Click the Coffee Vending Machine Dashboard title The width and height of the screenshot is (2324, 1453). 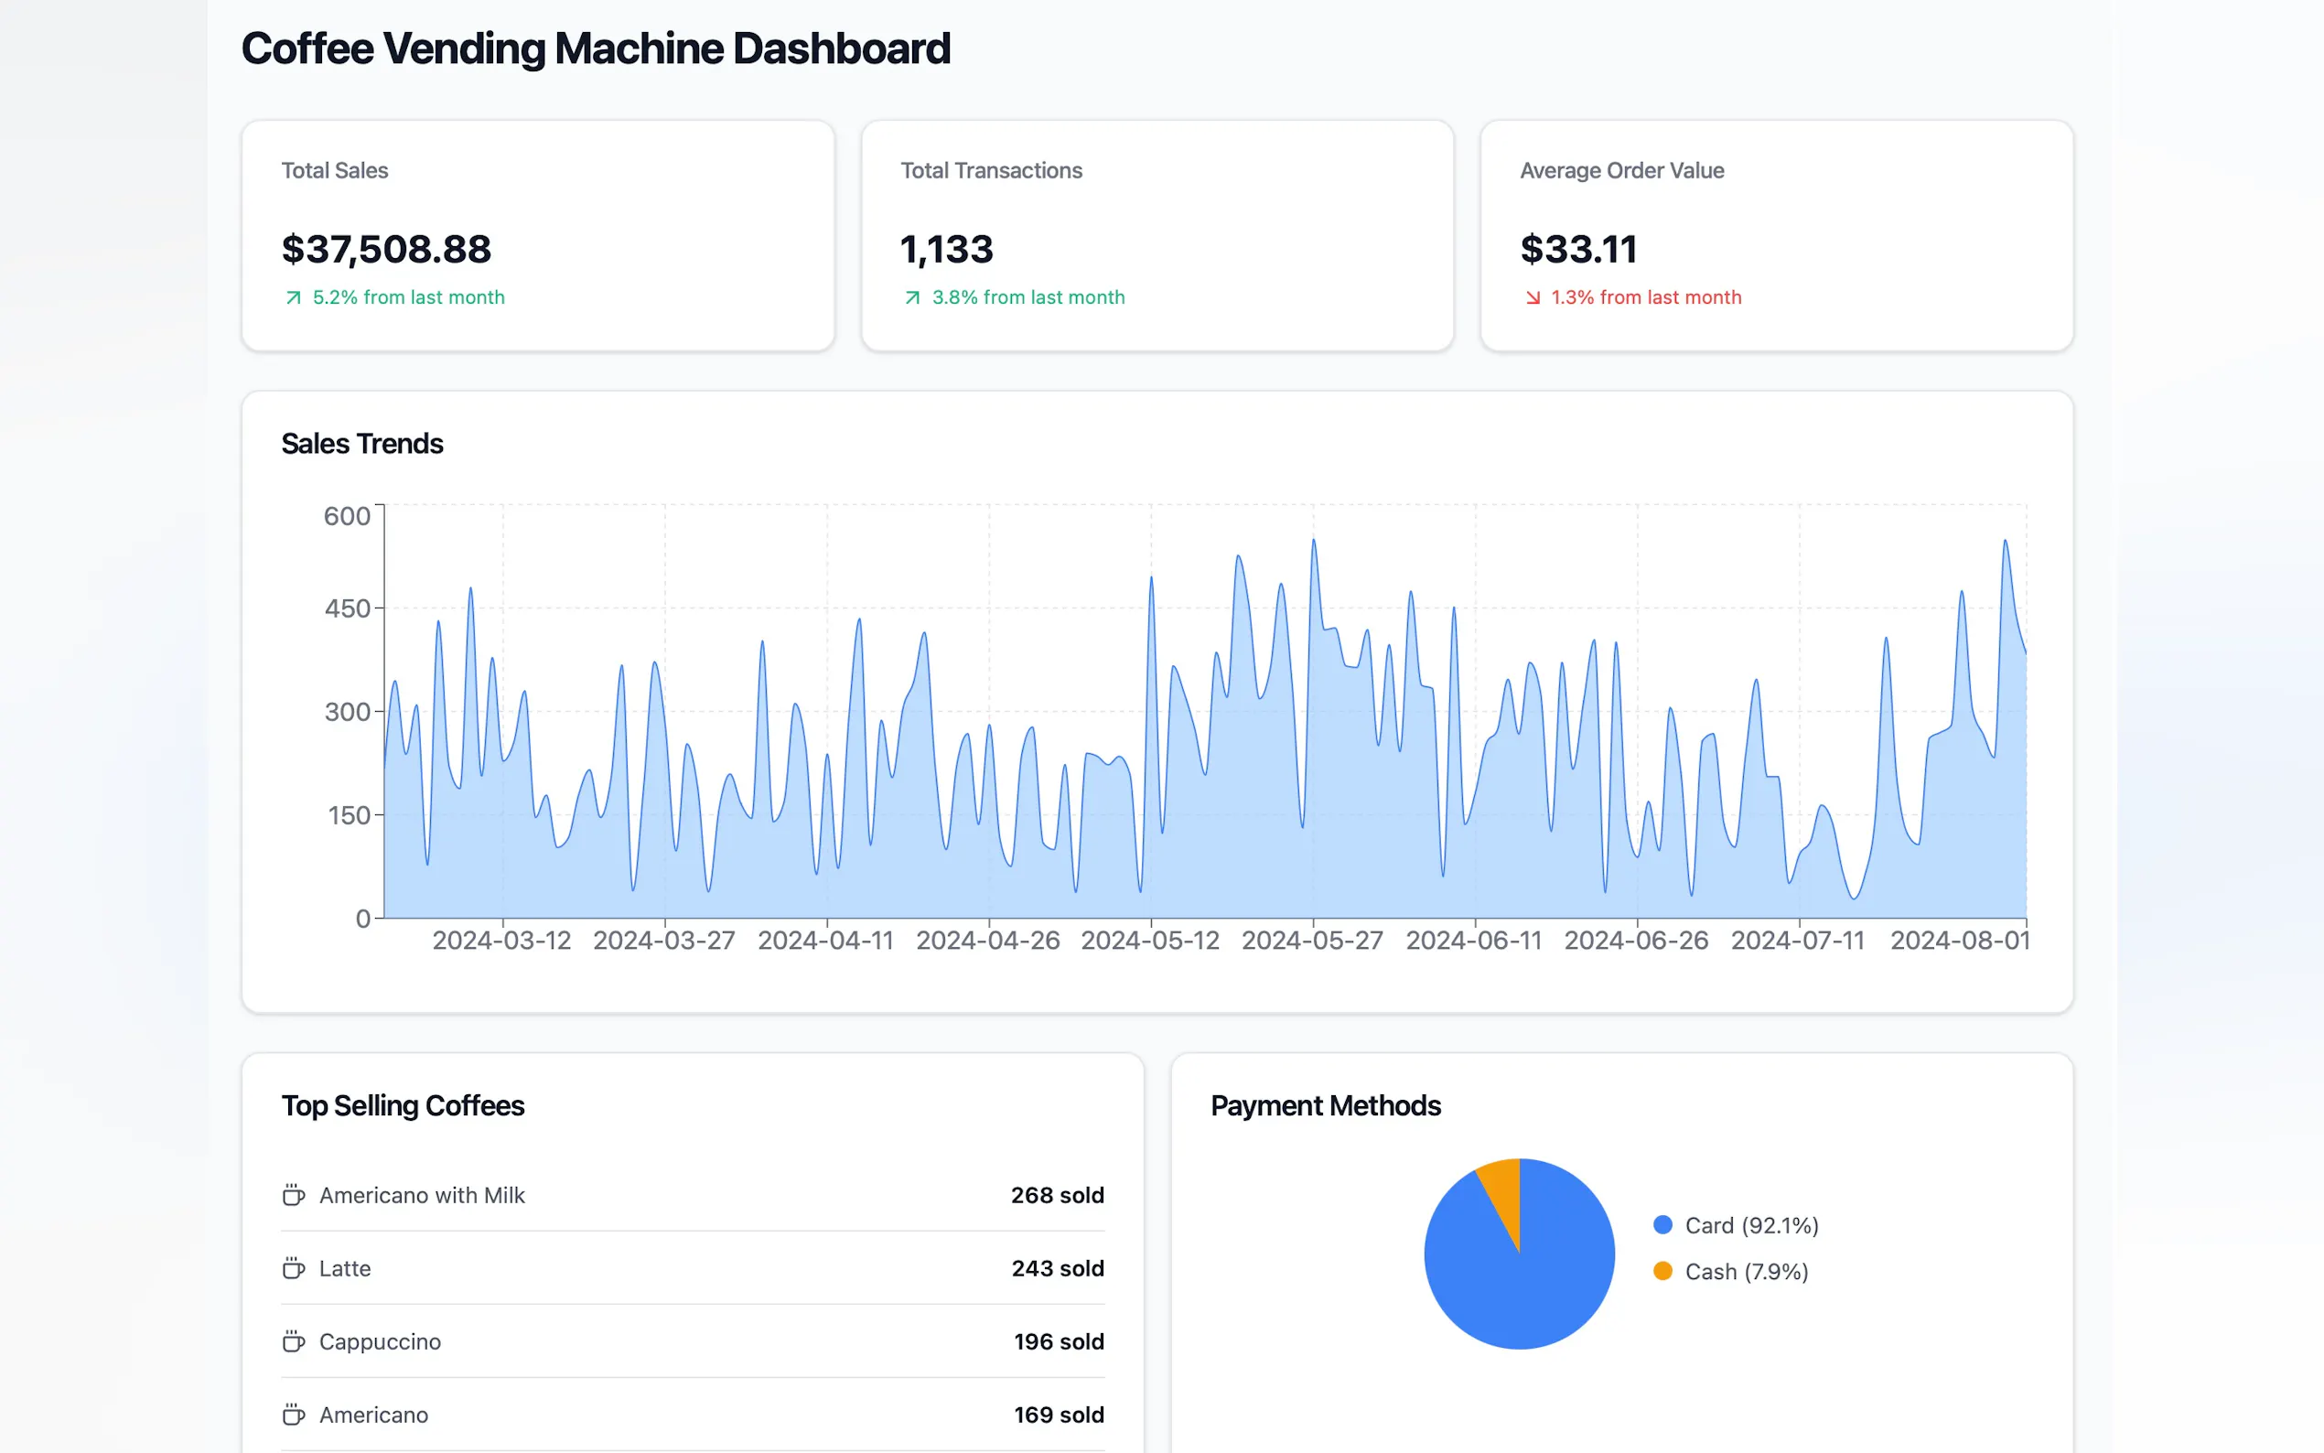coord(596,48)
